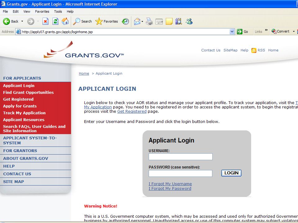
Task: Open the SITE MAP sidebar section
Action: pos(13,182)
